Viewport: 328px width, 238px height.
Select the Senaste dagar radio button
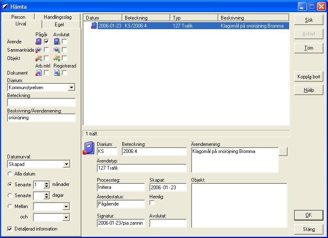tap(10, 195)
